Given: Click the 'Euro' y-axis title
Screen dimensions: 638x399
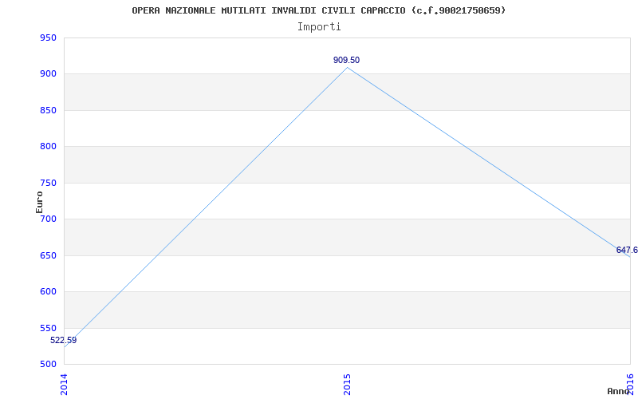Looking at the screenshot, I should point(39,202).
